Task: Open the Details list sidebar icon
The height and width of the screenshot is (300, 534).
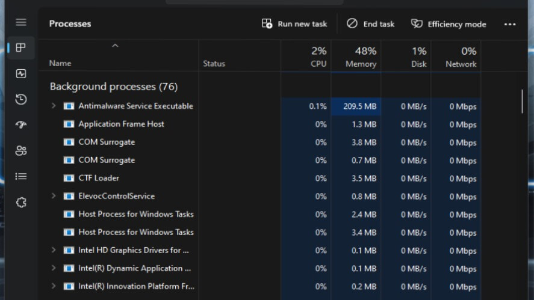Action: [x=21, y=176]
